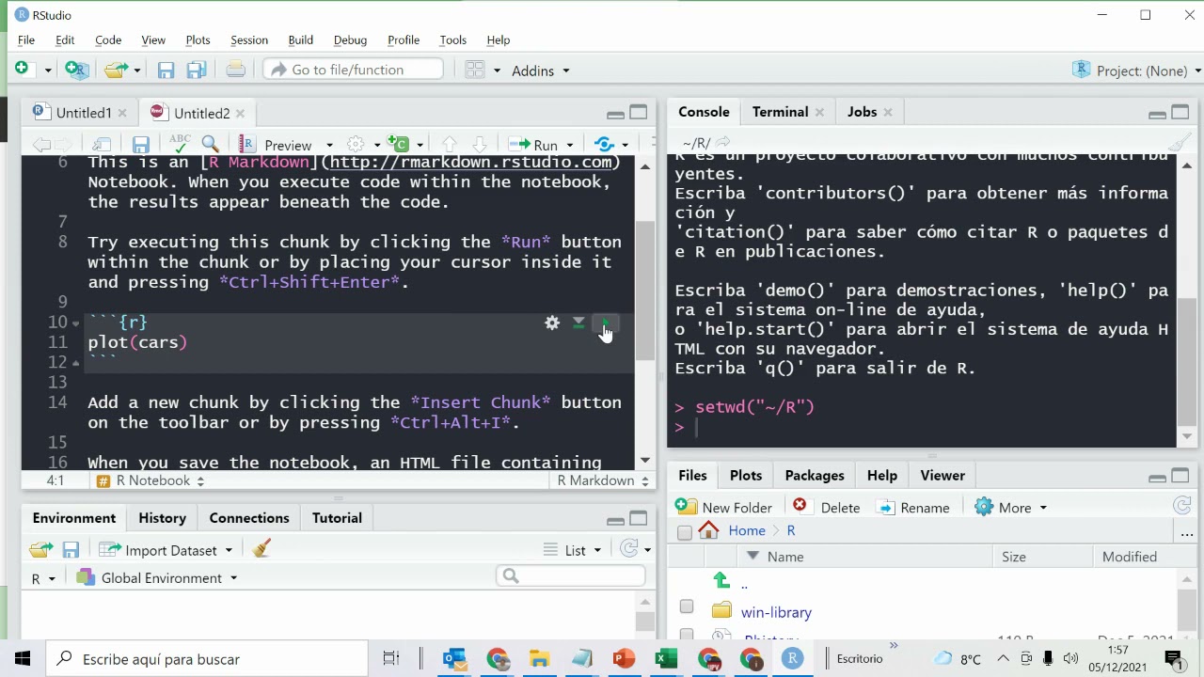Viewport: 1204px width, 677px height.
Task: Run spell check with ABC icon
Action: coord(180,144)
